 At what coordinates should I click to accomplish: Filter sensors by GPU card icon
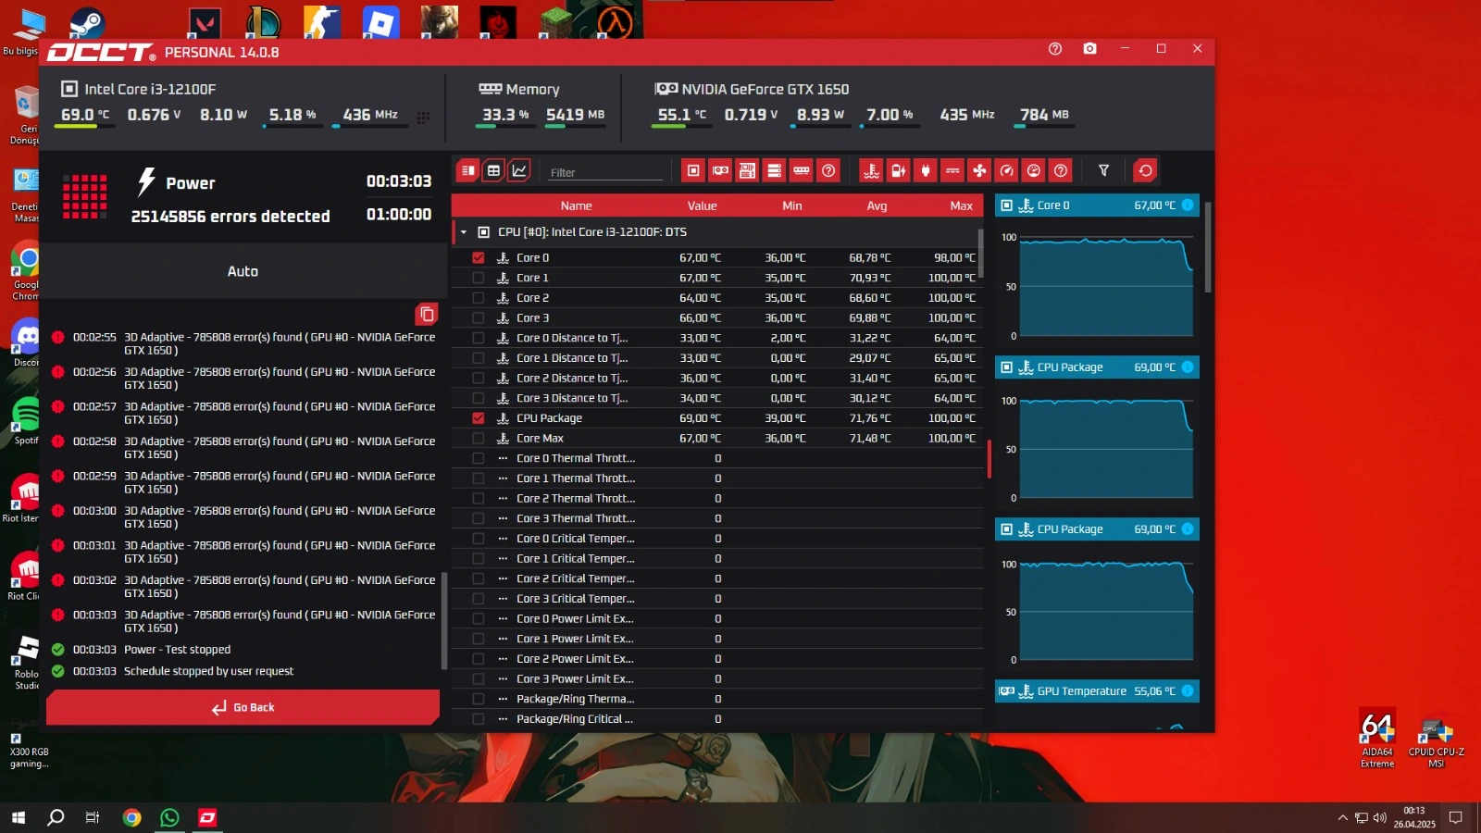(x=720, y=170)
